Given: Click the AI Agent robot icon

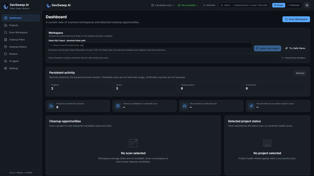Looking at the screenshot, I should [x=5, y=61].
